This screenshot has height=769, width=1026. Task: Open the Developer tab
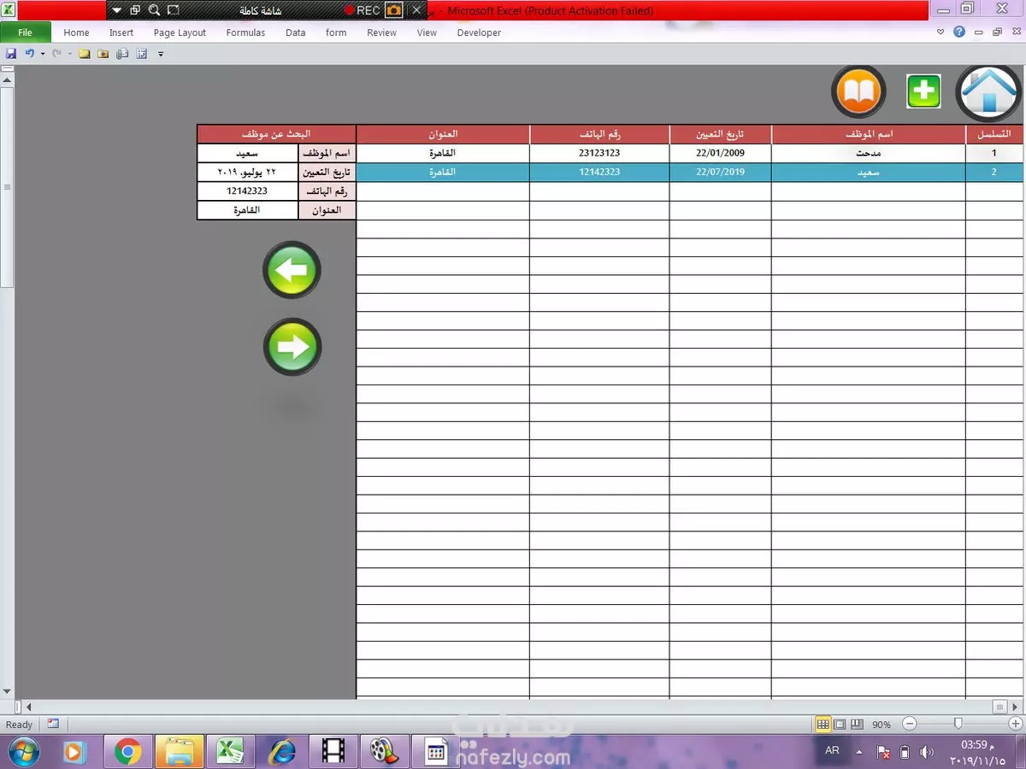479,32
